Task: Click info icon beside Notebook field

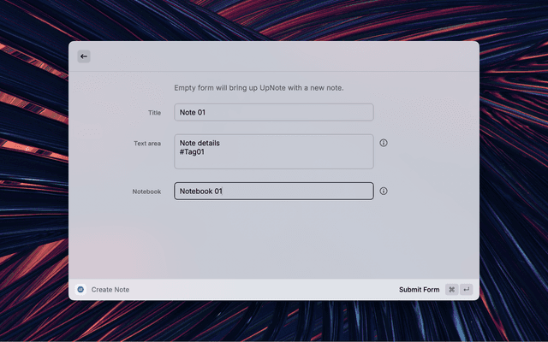Action: tap(384, 191)
